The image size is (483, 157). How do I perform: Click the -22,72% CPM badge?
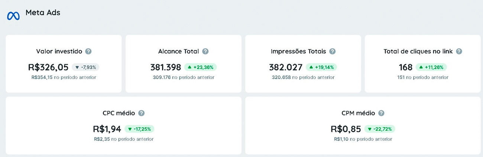(x=379, y=129)
